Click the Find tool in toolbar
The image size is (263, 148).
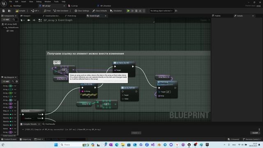pos(47,11)
